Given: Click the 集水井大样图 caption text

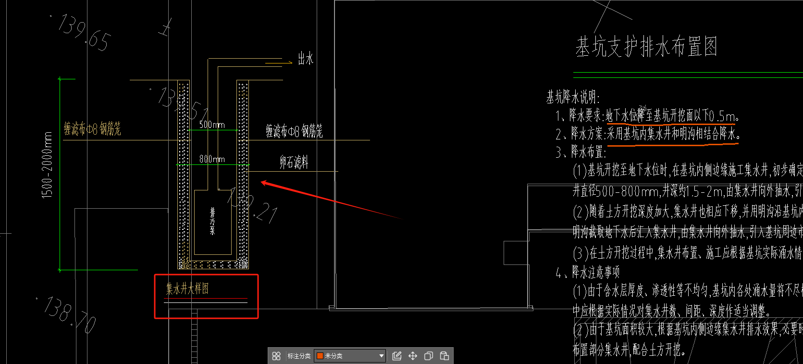Looking at the screenshot, I should [x=187, y=289].
